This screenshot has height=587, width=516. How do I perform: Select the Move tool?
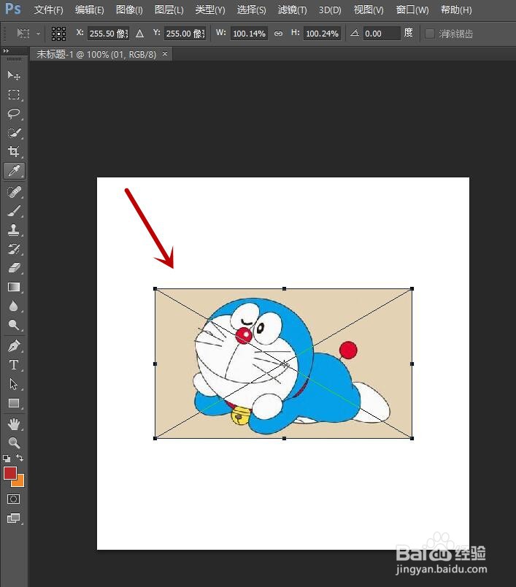tap(14, 76)
